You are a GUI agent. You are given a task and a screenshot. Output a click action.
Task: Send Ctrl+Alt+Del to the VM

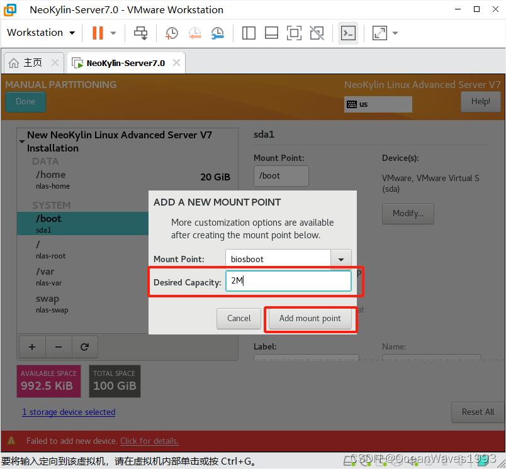pos(141,33)
